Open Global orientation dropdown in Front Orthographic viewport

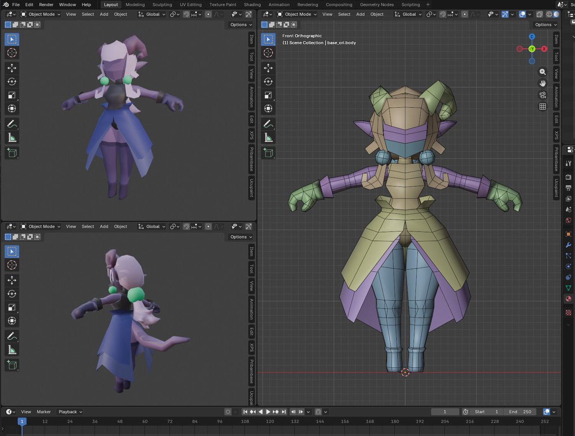tap(408, 14)
